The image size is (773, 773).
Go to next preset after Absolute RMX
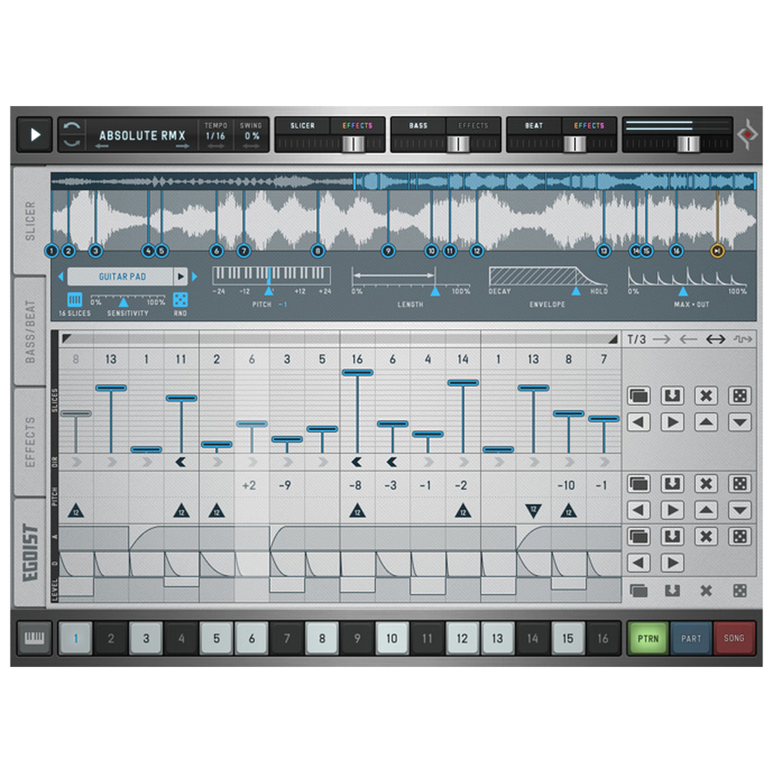pyautogui.click(x=182, y=146)
